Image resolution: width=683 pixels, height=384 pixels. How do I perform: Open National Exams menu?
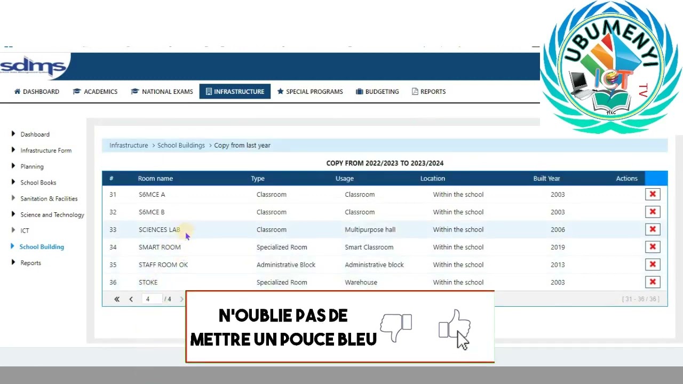[x=162, y=92]
